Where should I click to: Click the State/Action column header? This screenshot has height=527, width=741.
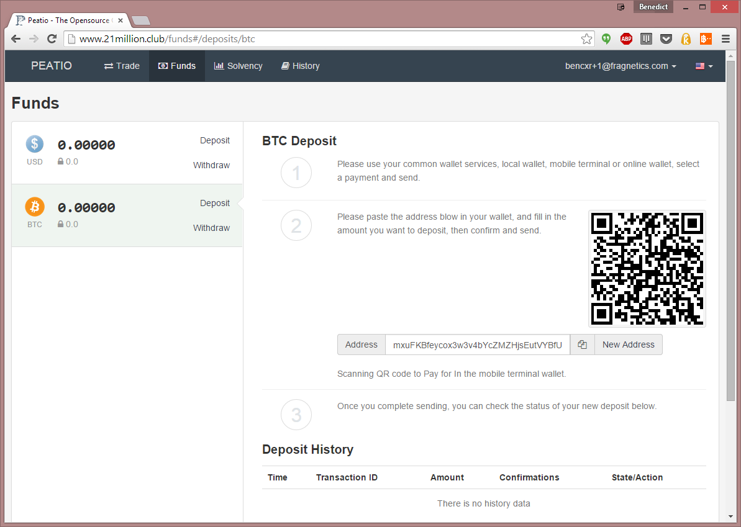coord(637,477)
